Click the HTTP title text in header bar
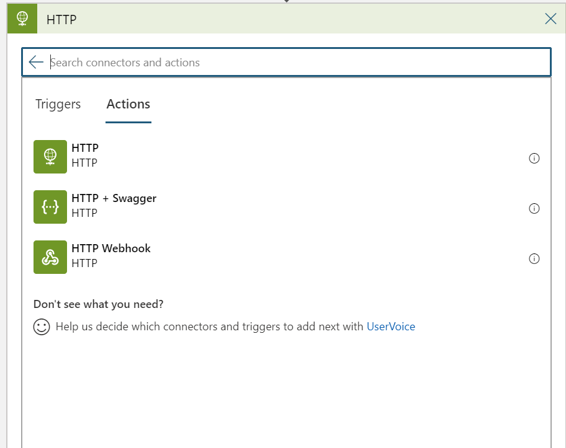Viewport: 566px width, 448px height. coord(61,19)
